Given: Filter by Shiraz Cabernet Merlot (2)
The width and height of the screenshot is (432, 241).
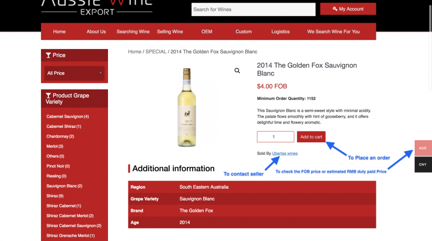Looking at the screenshot, I should tap(70, 216).
